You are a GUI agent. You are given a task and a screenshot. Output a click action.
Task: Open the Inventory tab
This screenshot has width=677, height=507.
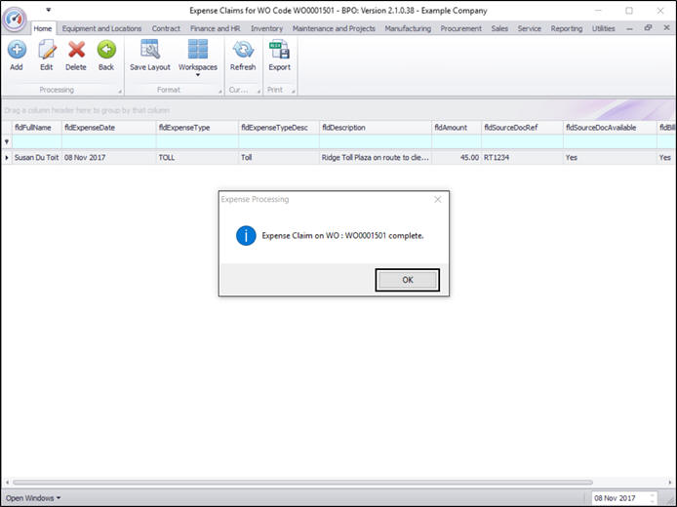click(266, 28)
